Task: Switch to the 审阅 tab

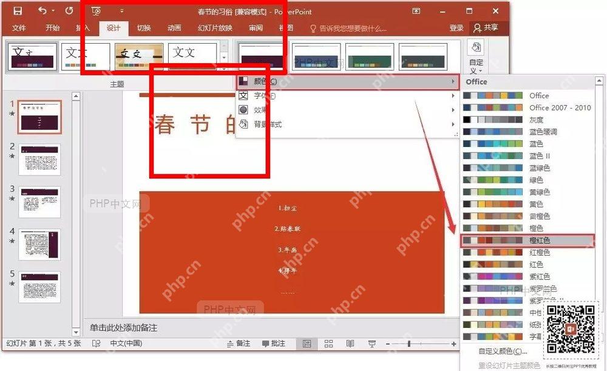Action: [x=256, y=28]
